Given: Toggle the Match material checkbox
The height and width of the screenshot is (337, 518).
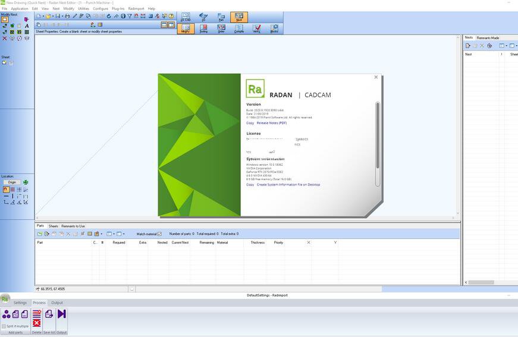Looking at the screenshot, I should pyautogui.click(x=159, y=234).
